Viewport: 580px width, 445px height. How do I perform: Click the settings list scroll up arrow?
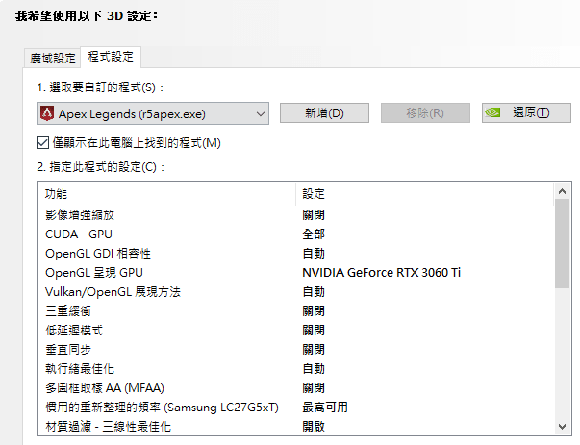(x=563, y=191)
